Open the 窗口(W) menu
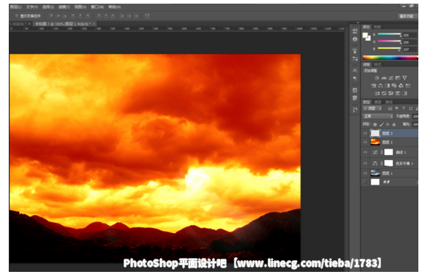 97,7
